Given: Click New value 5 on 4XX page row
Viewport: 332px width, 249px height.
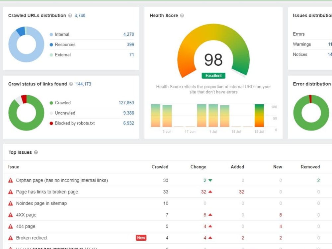Looking at the screenshot, I should pos(281,215).
